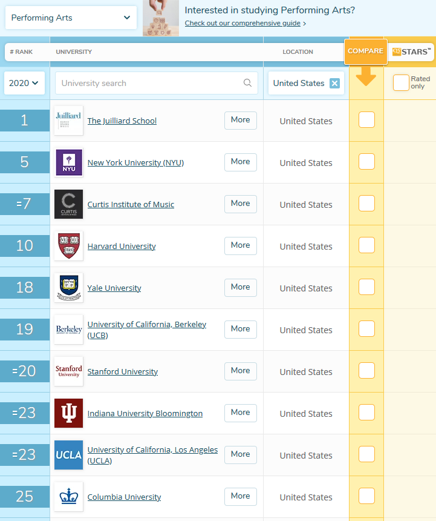Focus the University search field
Image resolution: width=436 pixels, height=521 pixels.
tap(157, 83)
